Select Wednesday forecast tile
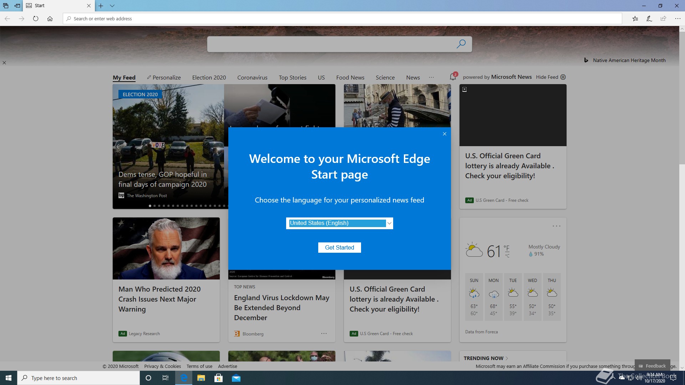The width and height of the screenshot is (685, 385). click(x=532, y=297)
